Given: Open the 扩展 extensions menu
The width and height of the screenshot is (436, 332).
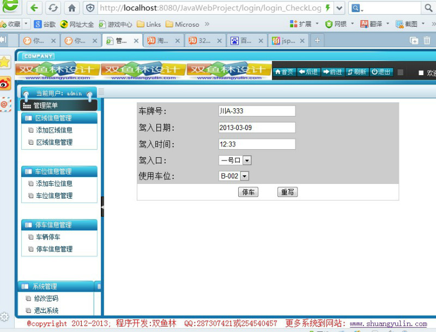Looking at the screenshot, I should [x=304, y=24].
